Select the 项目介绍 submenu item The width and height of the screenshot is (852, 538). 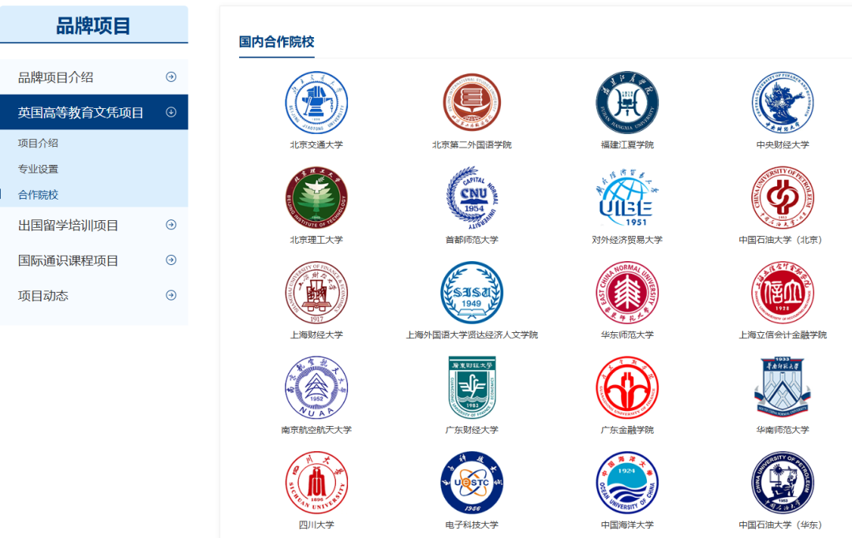(38, 143)
